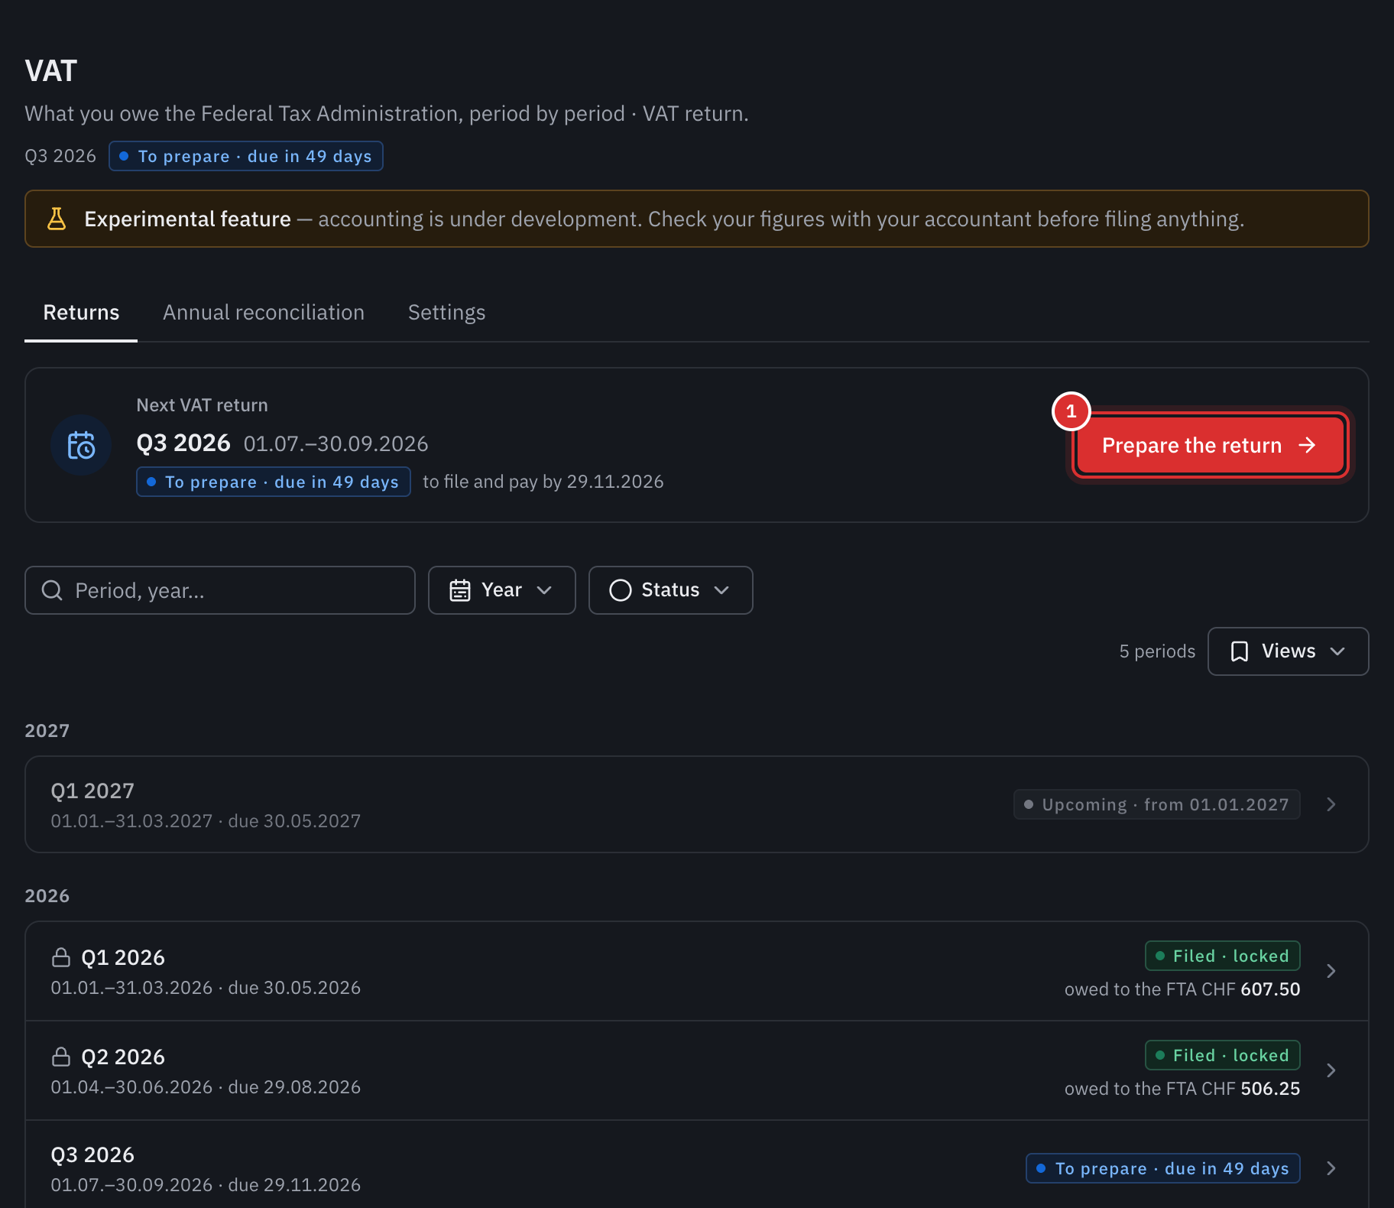Click the 5 periods count label

[x=1157, y=651]
